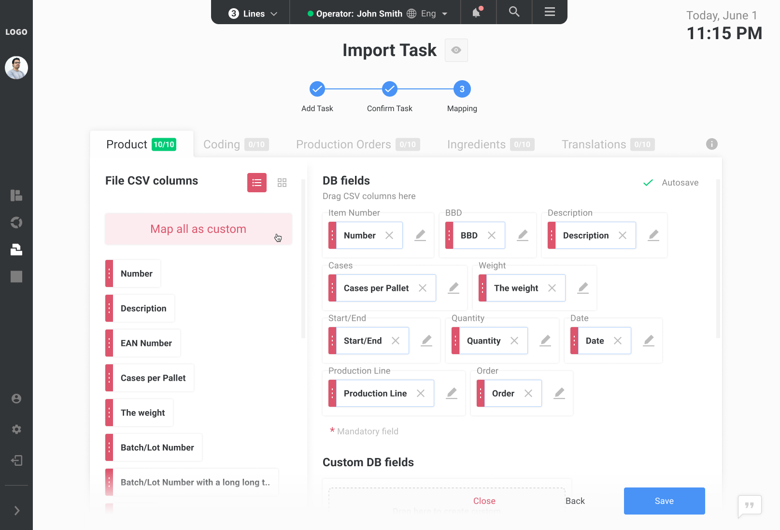This screenshot has width=780, height=530.
Task: Open the user avatar in sidebar
Action: click(16, 68)
